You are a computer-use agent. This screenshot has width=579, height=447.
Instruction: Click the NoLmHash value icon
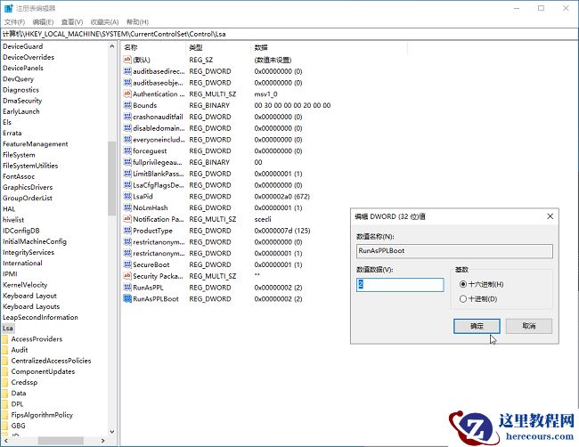(x=127, y=207)
